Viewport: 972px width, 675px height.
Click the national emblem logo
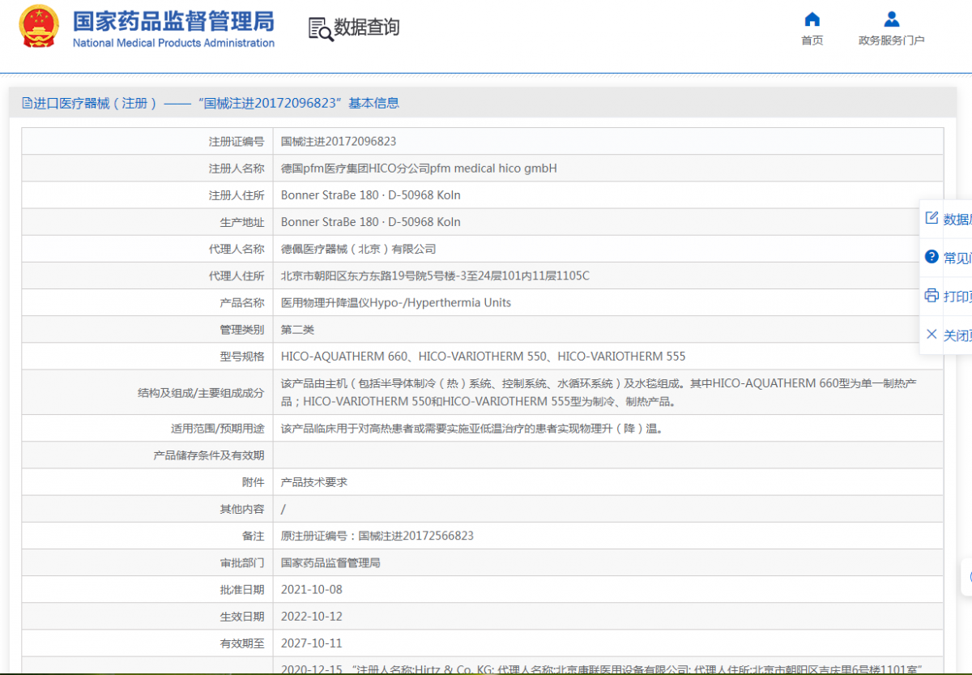pyautogui.click(x=39, y=28)
